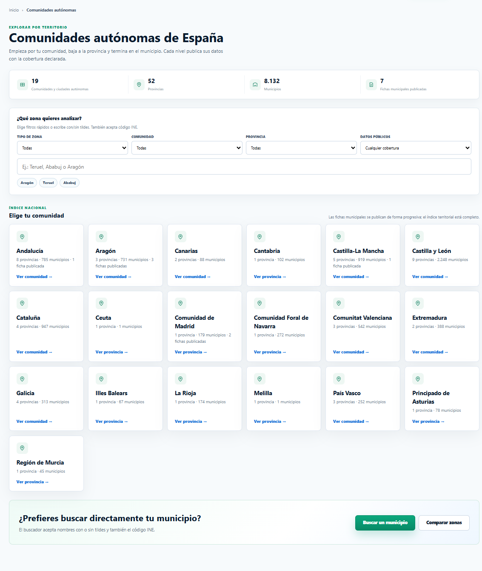Image resolution: width=482 pixels, height=571 pixels.
Task: Open the Datos públicos coverage dropdown
Action: (416, 148)
